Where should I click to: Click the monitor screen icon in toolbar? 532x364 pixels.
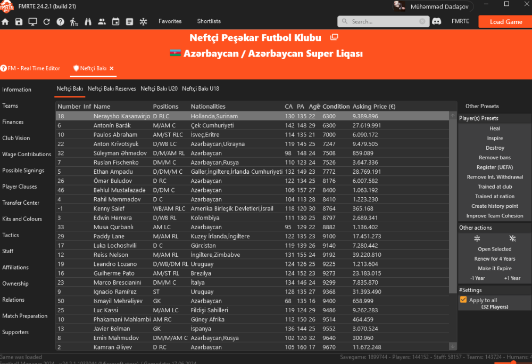pos(32,22)
